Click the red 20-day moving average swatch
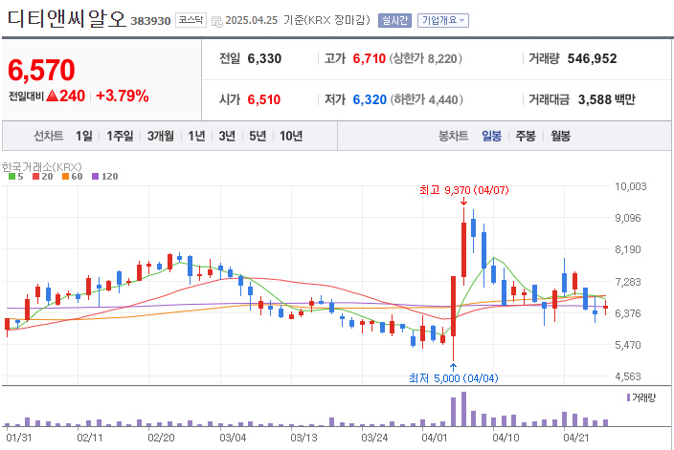This screenshot has height=450, width=674. click(x=35, y=177)
